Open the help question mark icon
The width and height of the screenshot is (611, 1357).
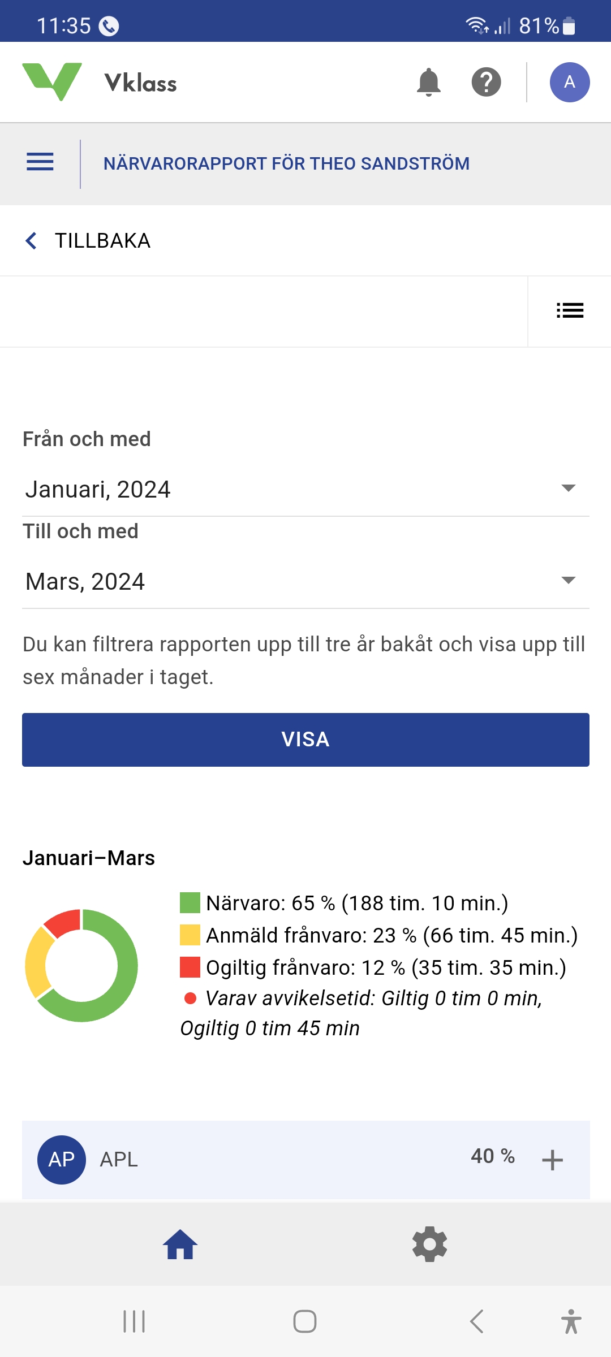tap(486, 83)
